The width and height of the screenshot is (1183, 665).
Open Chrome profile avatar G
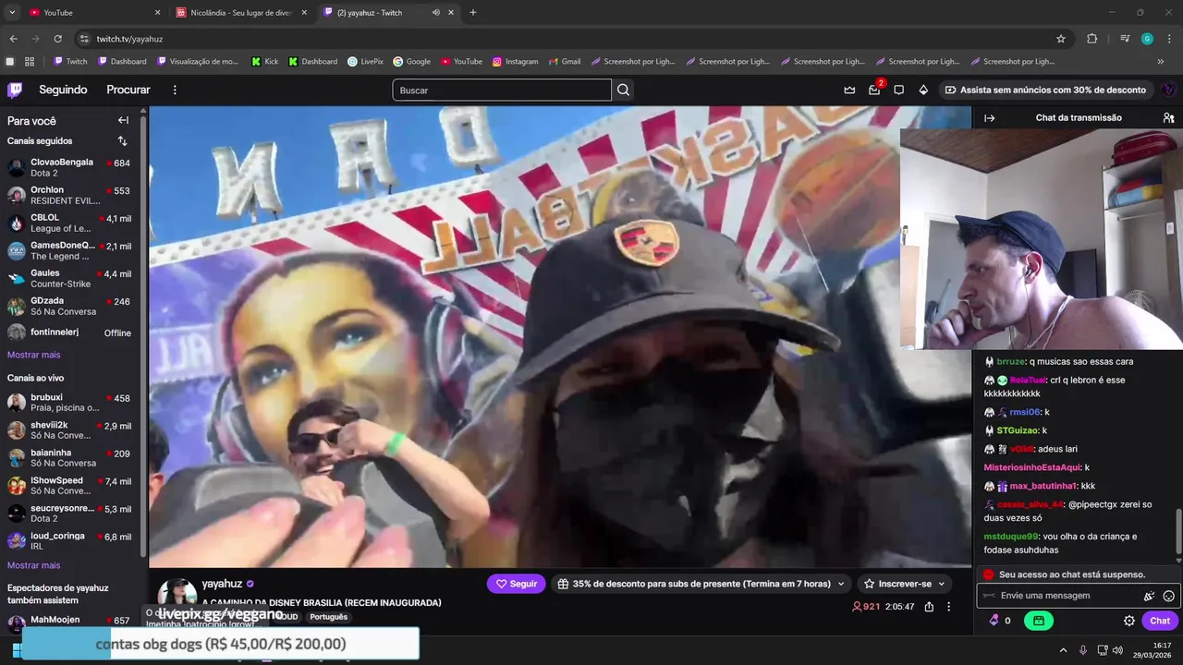(x=1147, y=39)
